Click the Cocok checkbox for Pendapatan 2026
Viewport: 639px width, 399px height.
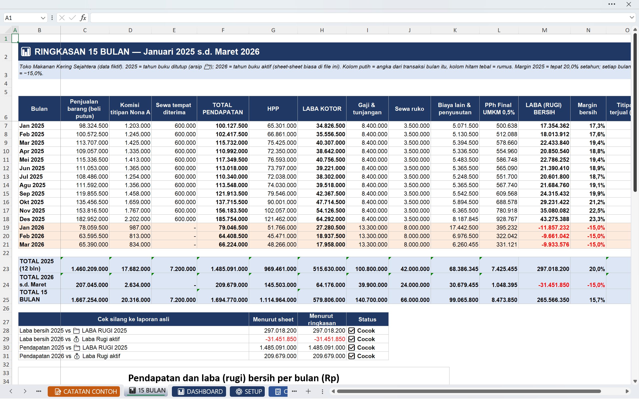pyautogui.click(x=351, y=356)
